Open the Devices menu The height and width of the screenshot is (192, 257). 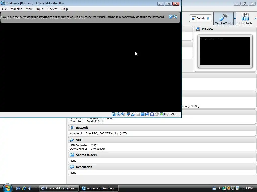point(52,9)
